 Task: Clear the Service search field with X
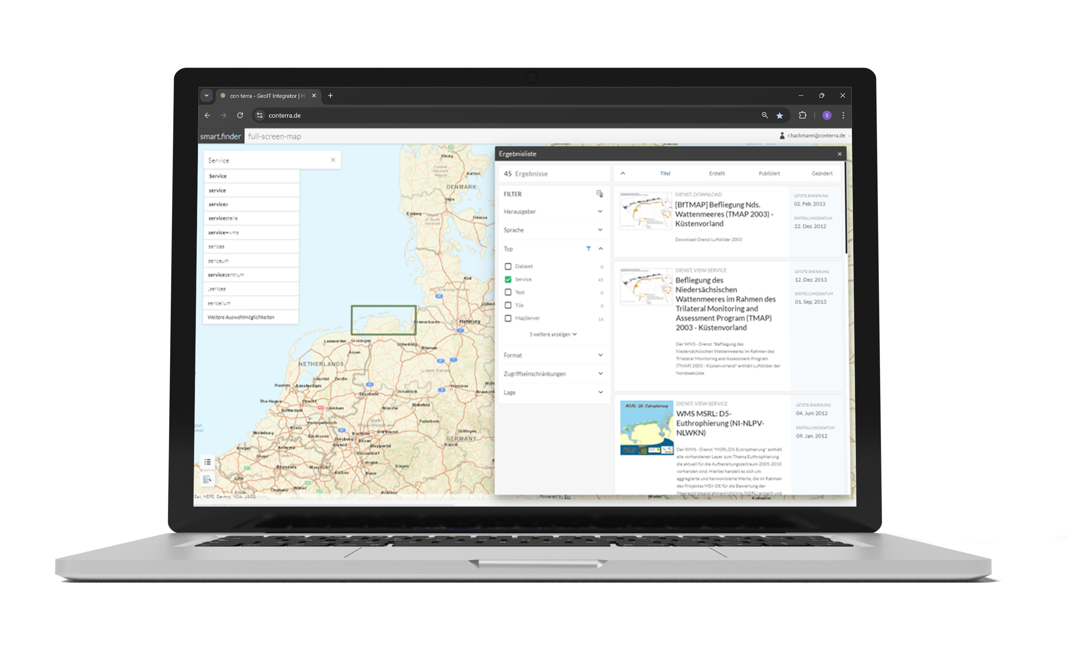tap(333, 160)
